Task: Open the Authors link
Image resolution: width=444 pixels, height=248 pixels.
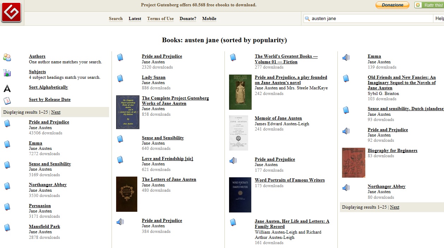Action: tap(37, 56)
